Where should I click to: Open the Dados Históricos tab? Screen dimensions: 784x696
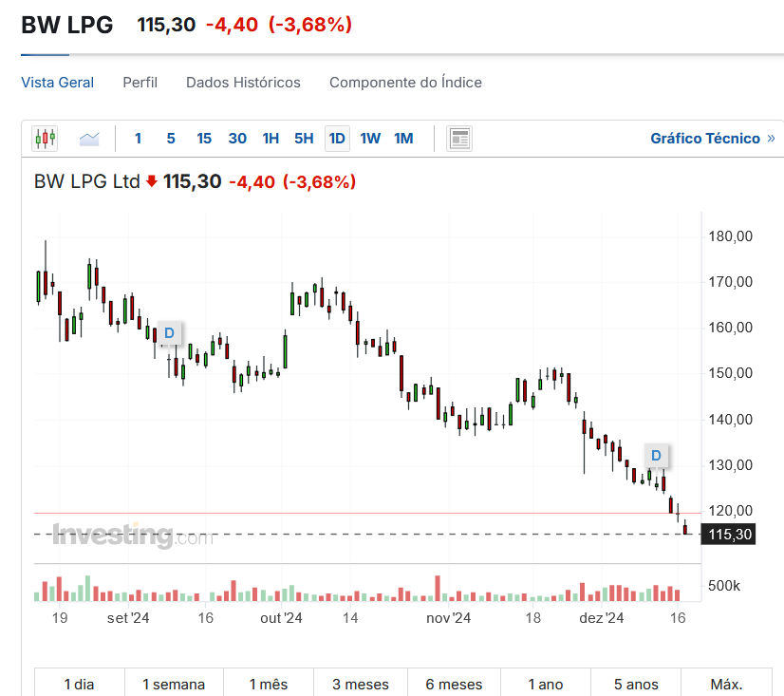(x=243, y=82)
